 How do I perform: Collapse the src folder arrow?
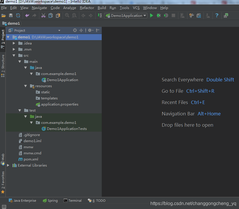coord(14,56)
